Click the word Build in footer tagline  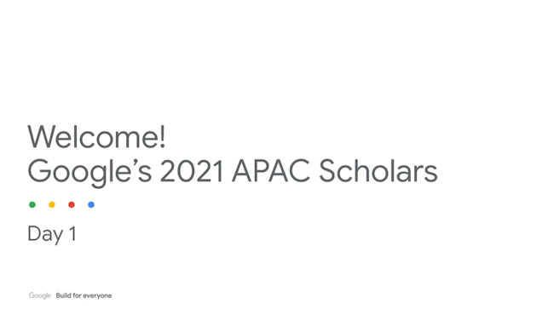(64, 295)
